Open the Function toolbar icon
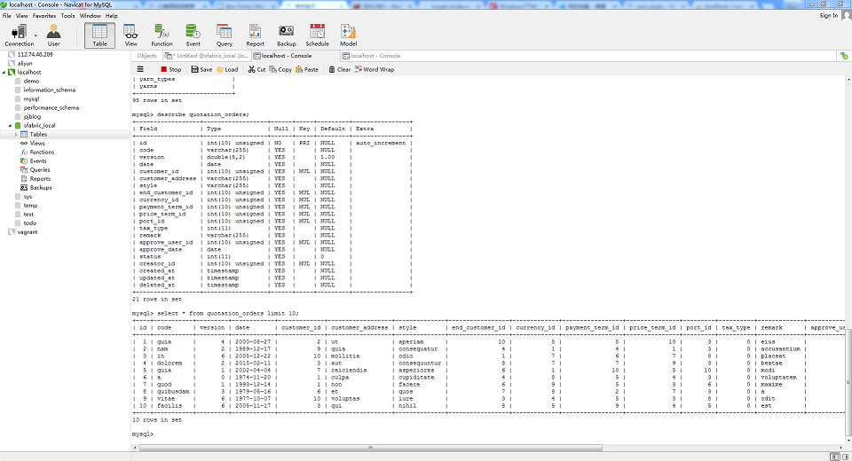The image size is (852, 461). click(162, 35)
